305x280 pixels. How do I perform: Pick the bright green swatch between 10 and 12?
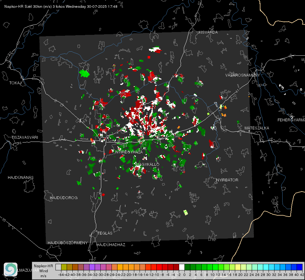click(x=215, y=267)
